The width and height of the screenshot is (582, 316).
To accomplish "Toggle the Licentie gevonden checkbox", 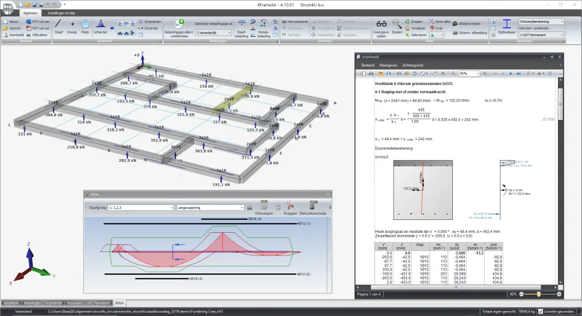I will point(541,311).
